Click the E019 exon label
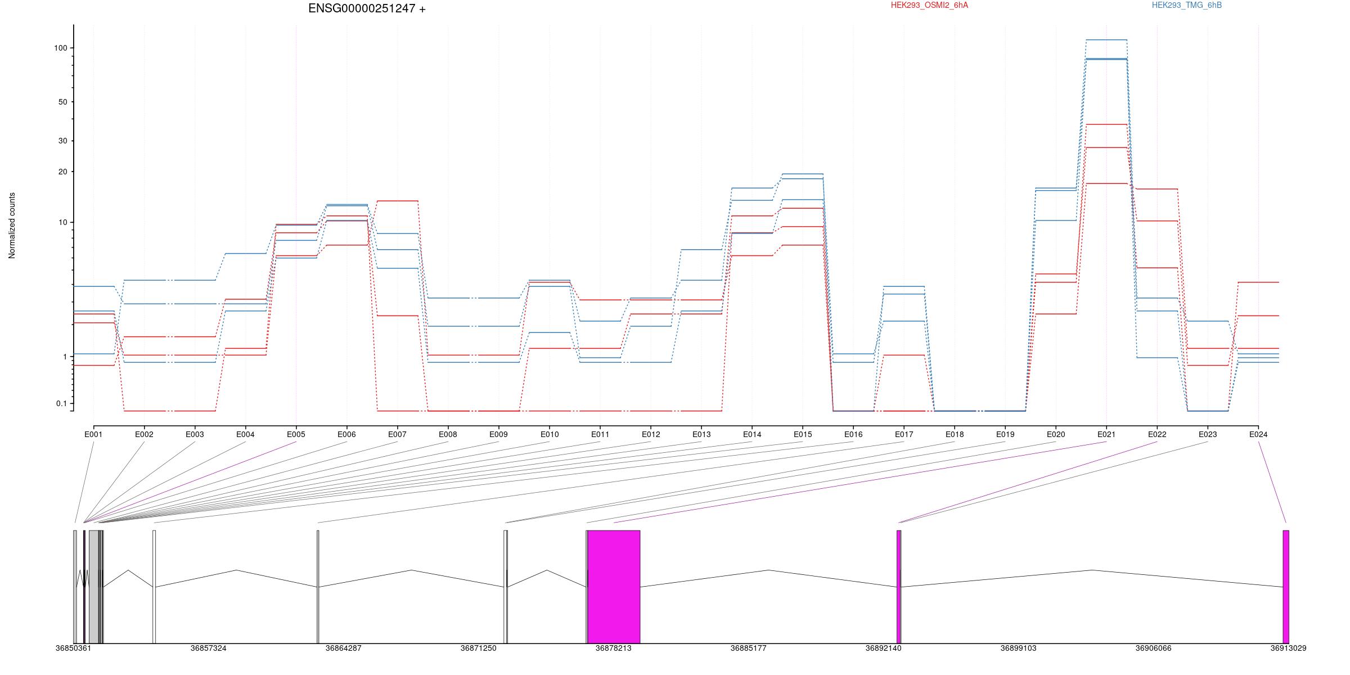Screen dimensions: 1350x675 (1005, 434)
